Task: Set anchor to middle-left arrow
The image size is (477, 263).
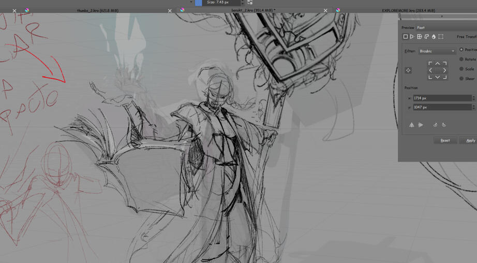Action: pyautogui.click(x=430, y=70)
